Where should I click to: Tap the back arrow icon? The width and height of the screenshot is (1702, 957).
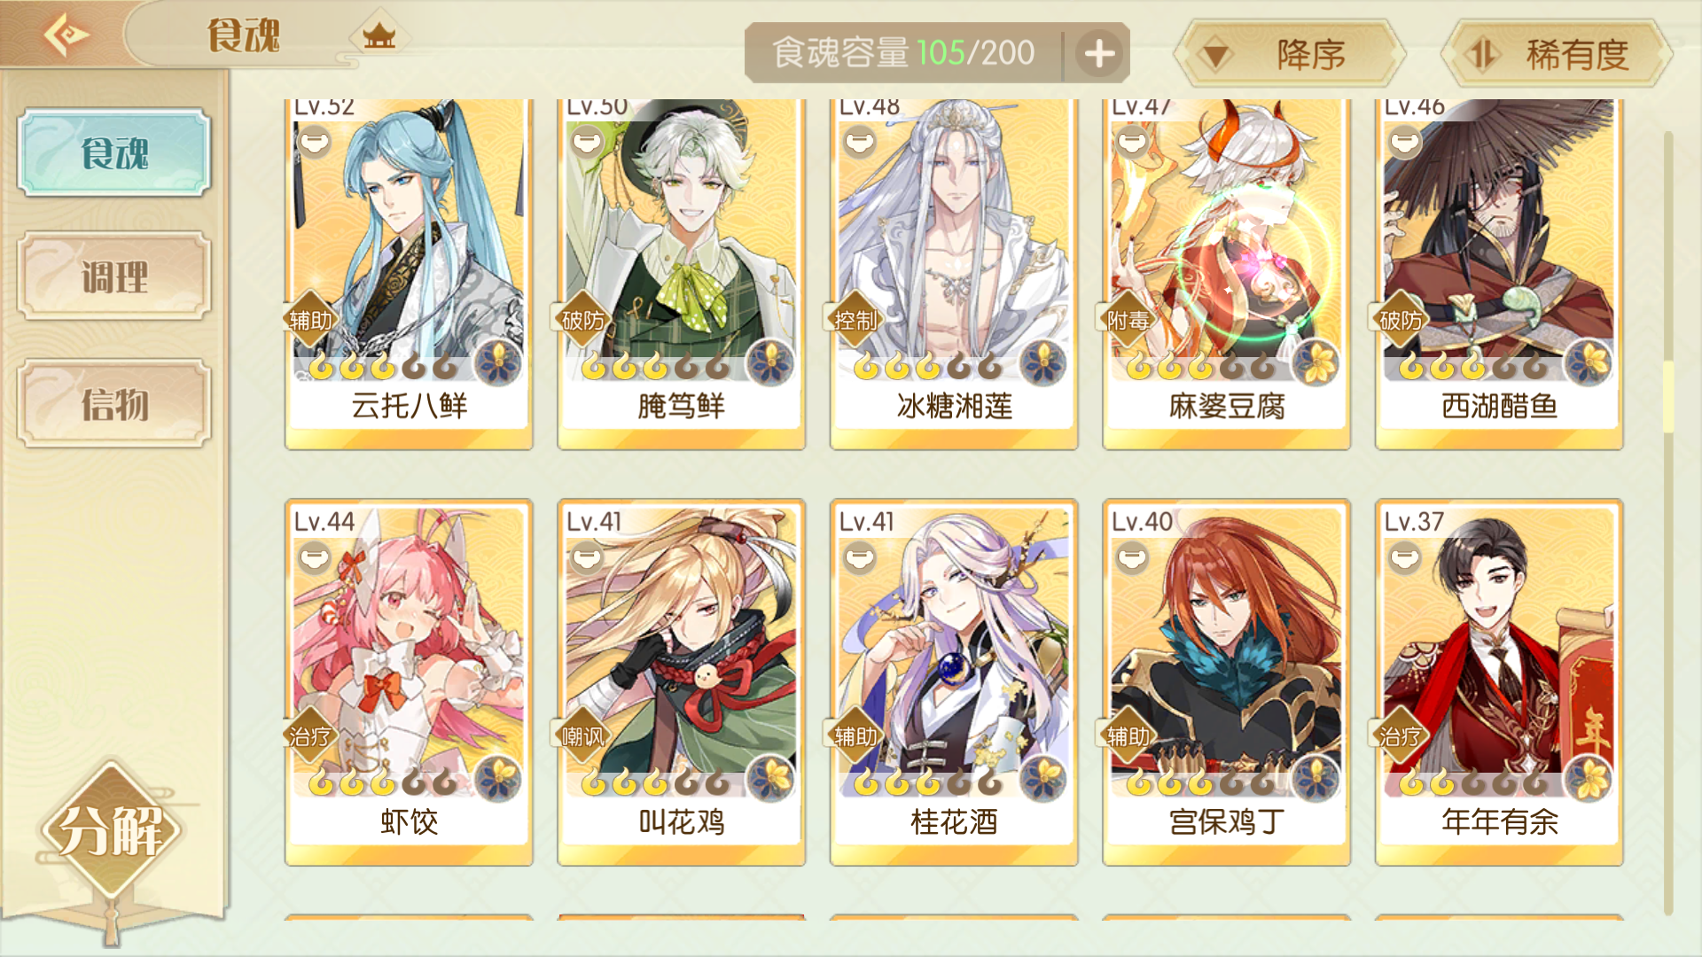(x=66, y=35)
